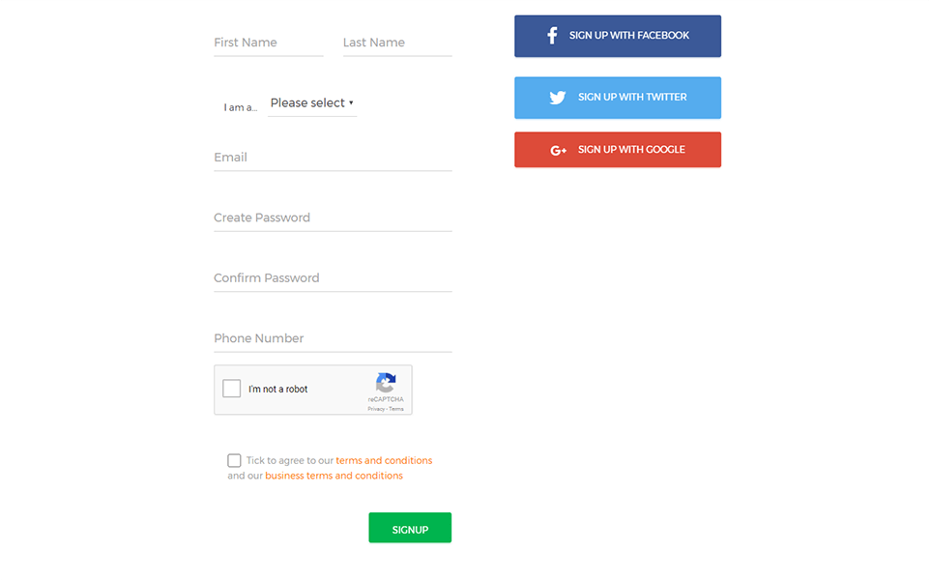Click the Phone Number field
The image size is (930, 580).
[333, 338]
